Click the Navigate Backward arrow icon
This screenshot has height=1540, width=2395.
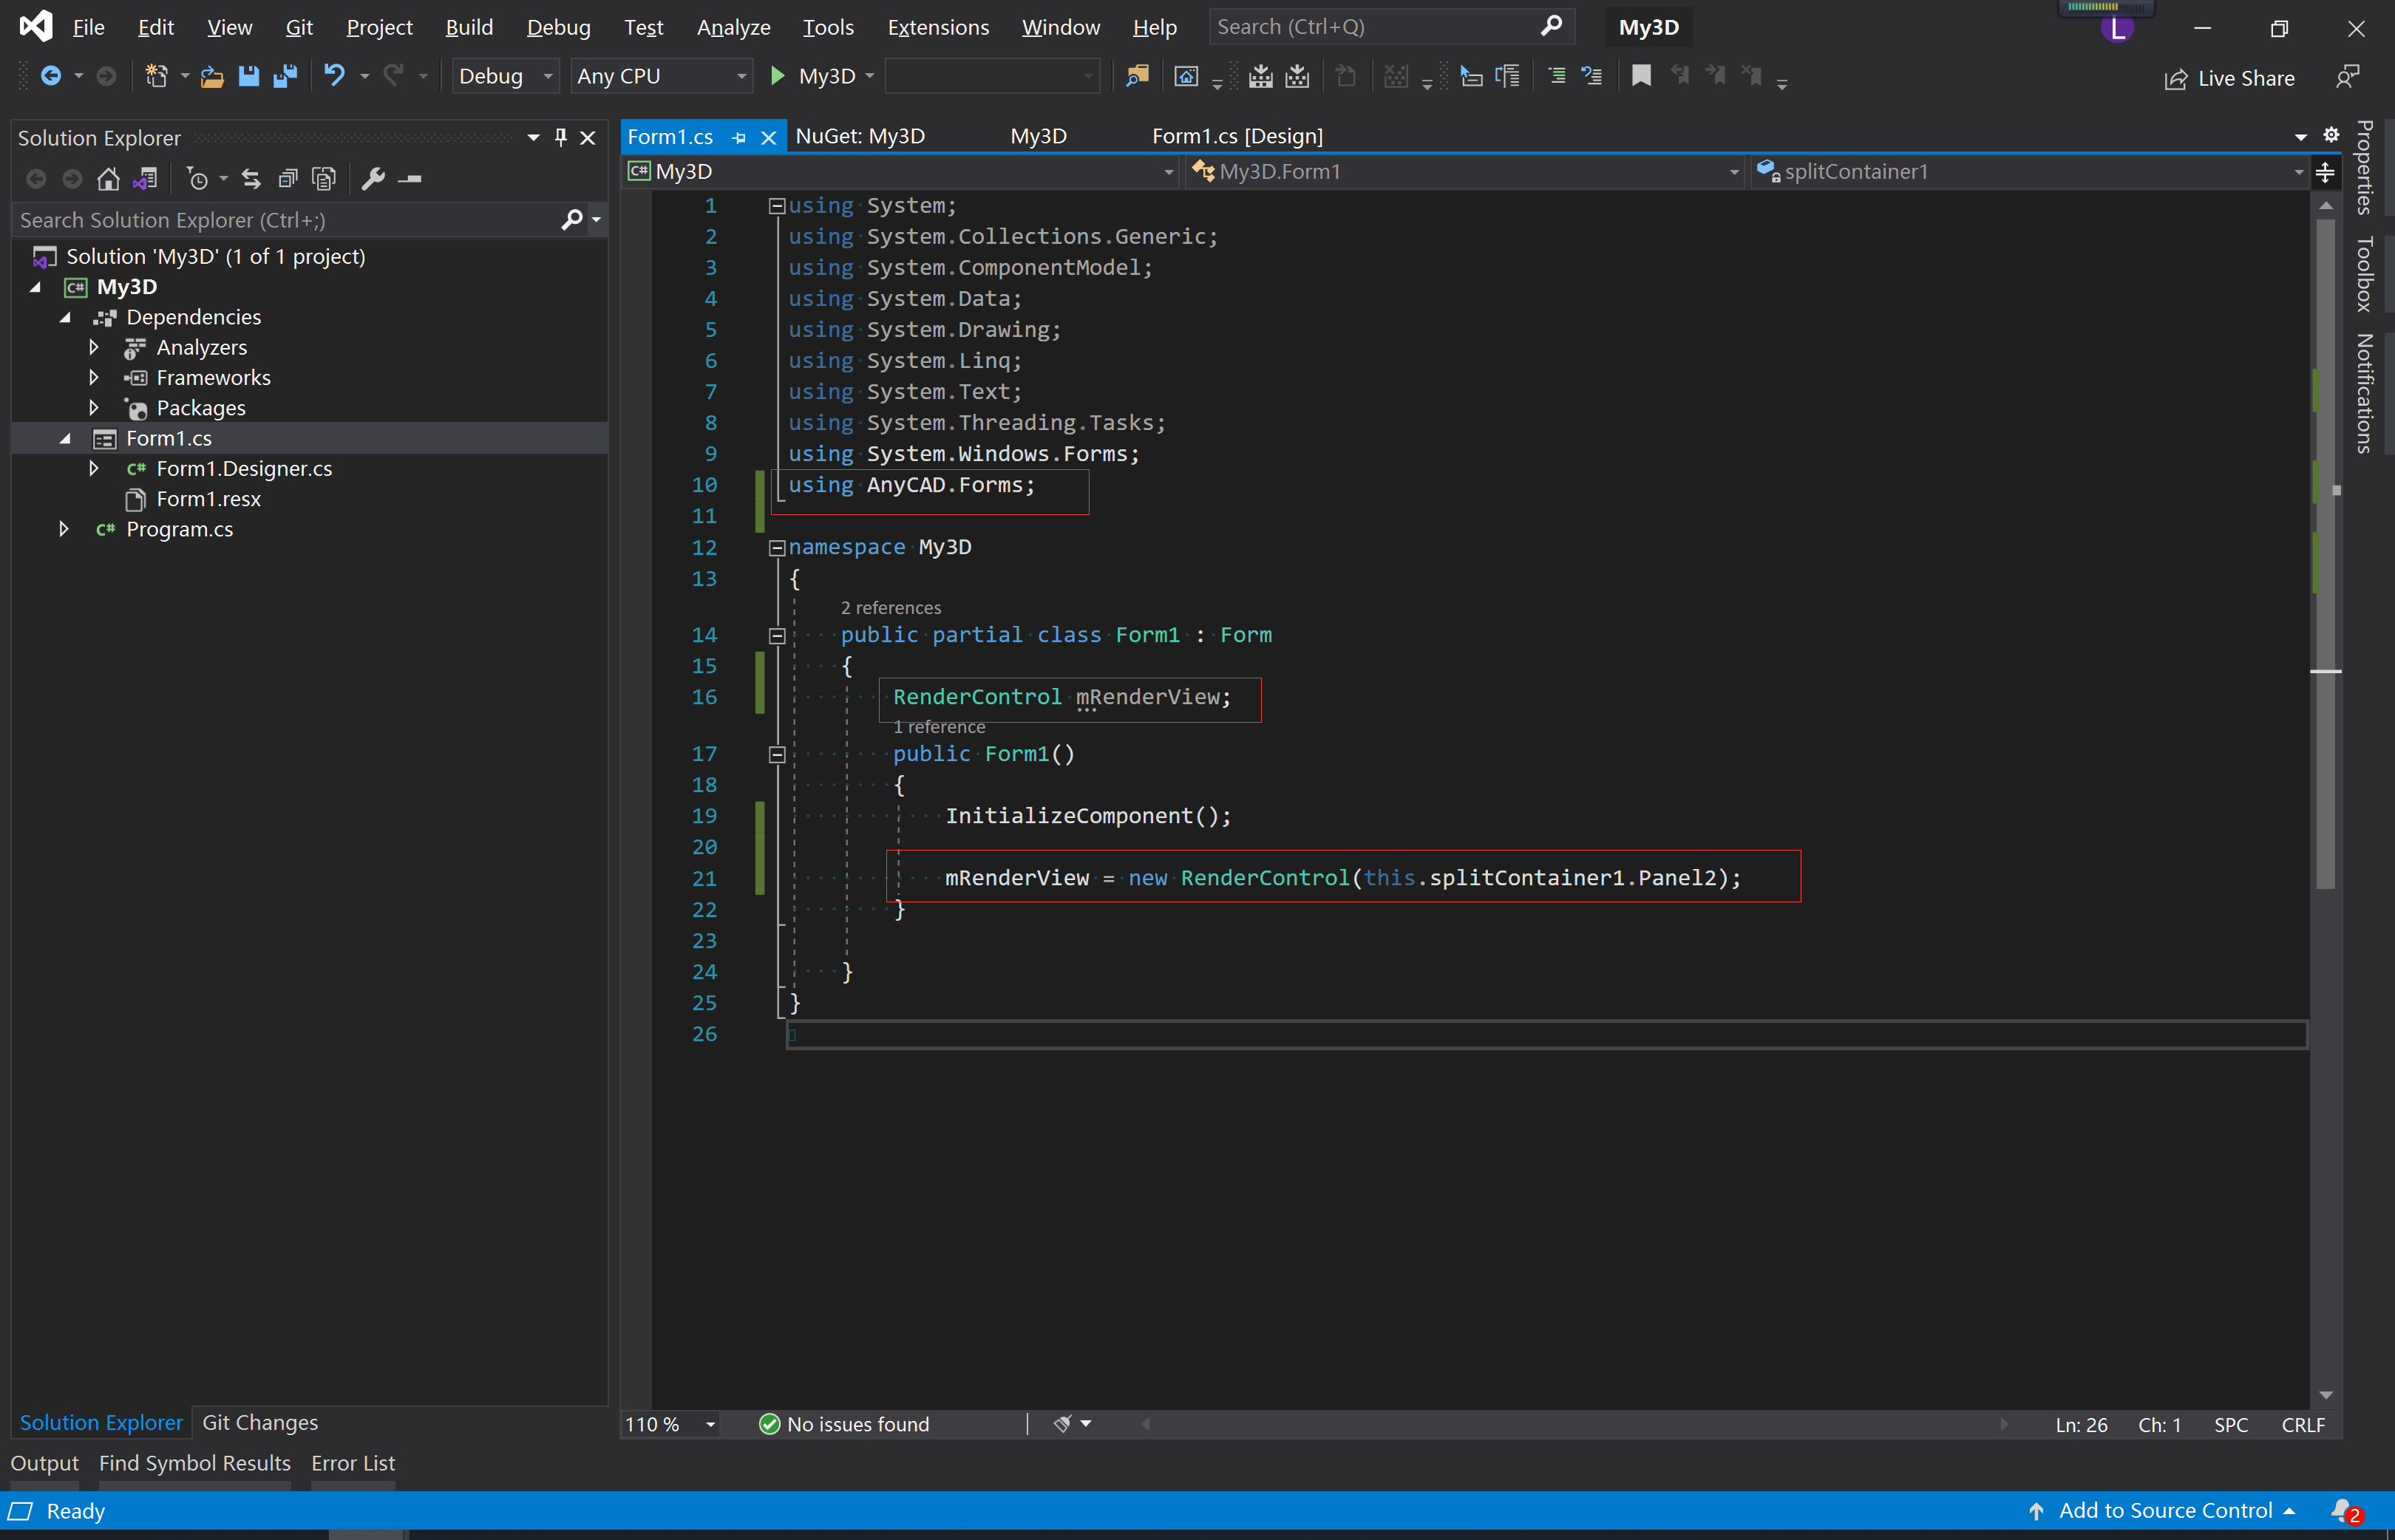click(50, 76)
